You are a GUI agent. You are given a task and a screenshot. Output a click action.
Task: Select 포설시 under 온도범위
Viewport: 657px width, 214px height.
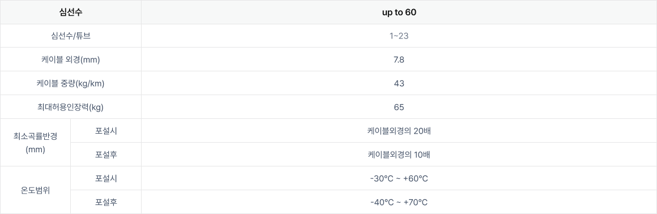(106, 178)
